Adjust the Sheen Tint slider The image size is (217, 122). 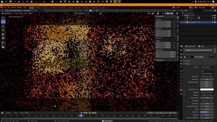[x=207, y=112]
